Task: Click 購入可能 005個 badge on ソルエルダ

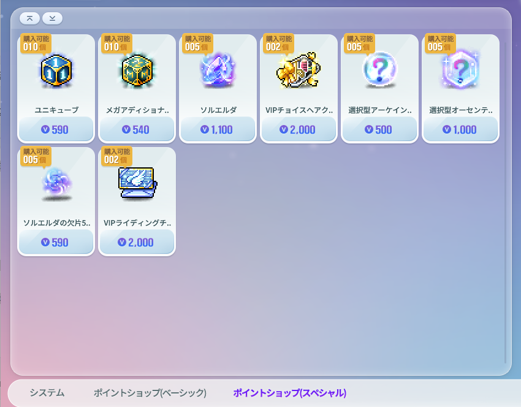Action: tap(198, 43)
